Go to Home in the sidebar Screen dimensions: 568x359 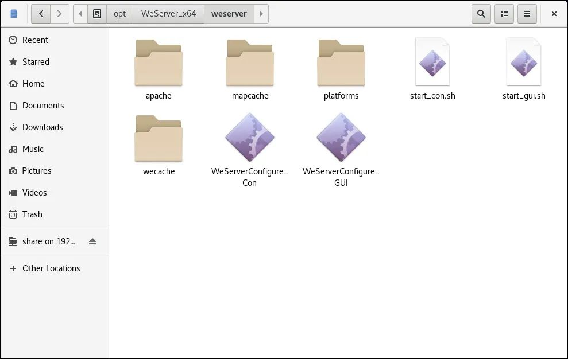pyautogui.click(x=55, y=84)
